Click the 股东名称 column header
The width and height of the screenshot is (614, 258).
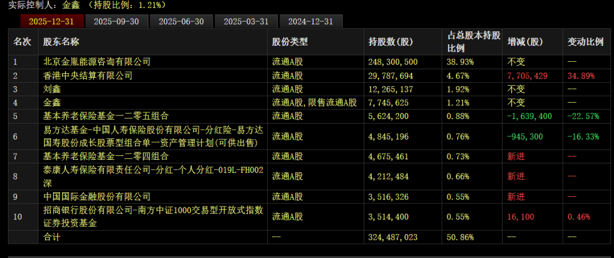click(x=61, y=42)
